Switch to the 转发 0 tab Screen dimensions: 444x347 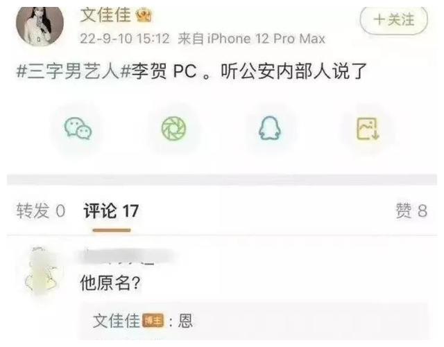(x=41, y=211)
